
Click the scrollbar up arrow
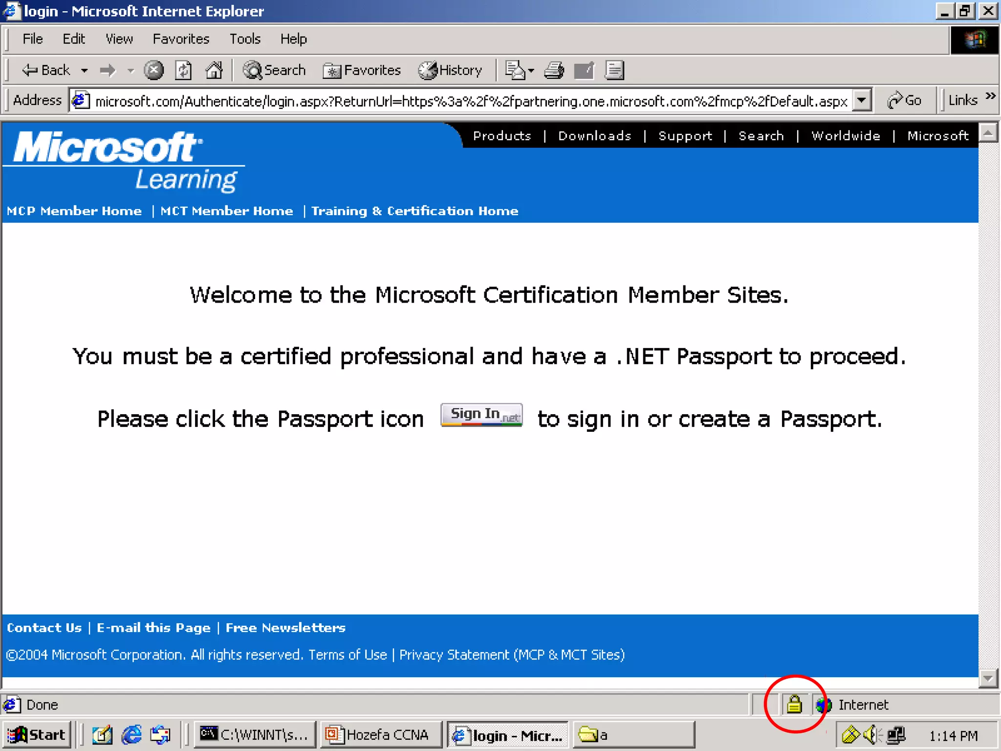point(989,132)
